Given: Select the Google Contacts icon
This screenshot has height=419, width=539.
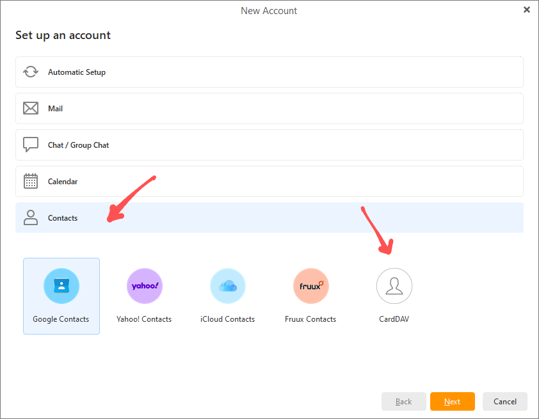Looking at the screenshot, I should 61,286.
